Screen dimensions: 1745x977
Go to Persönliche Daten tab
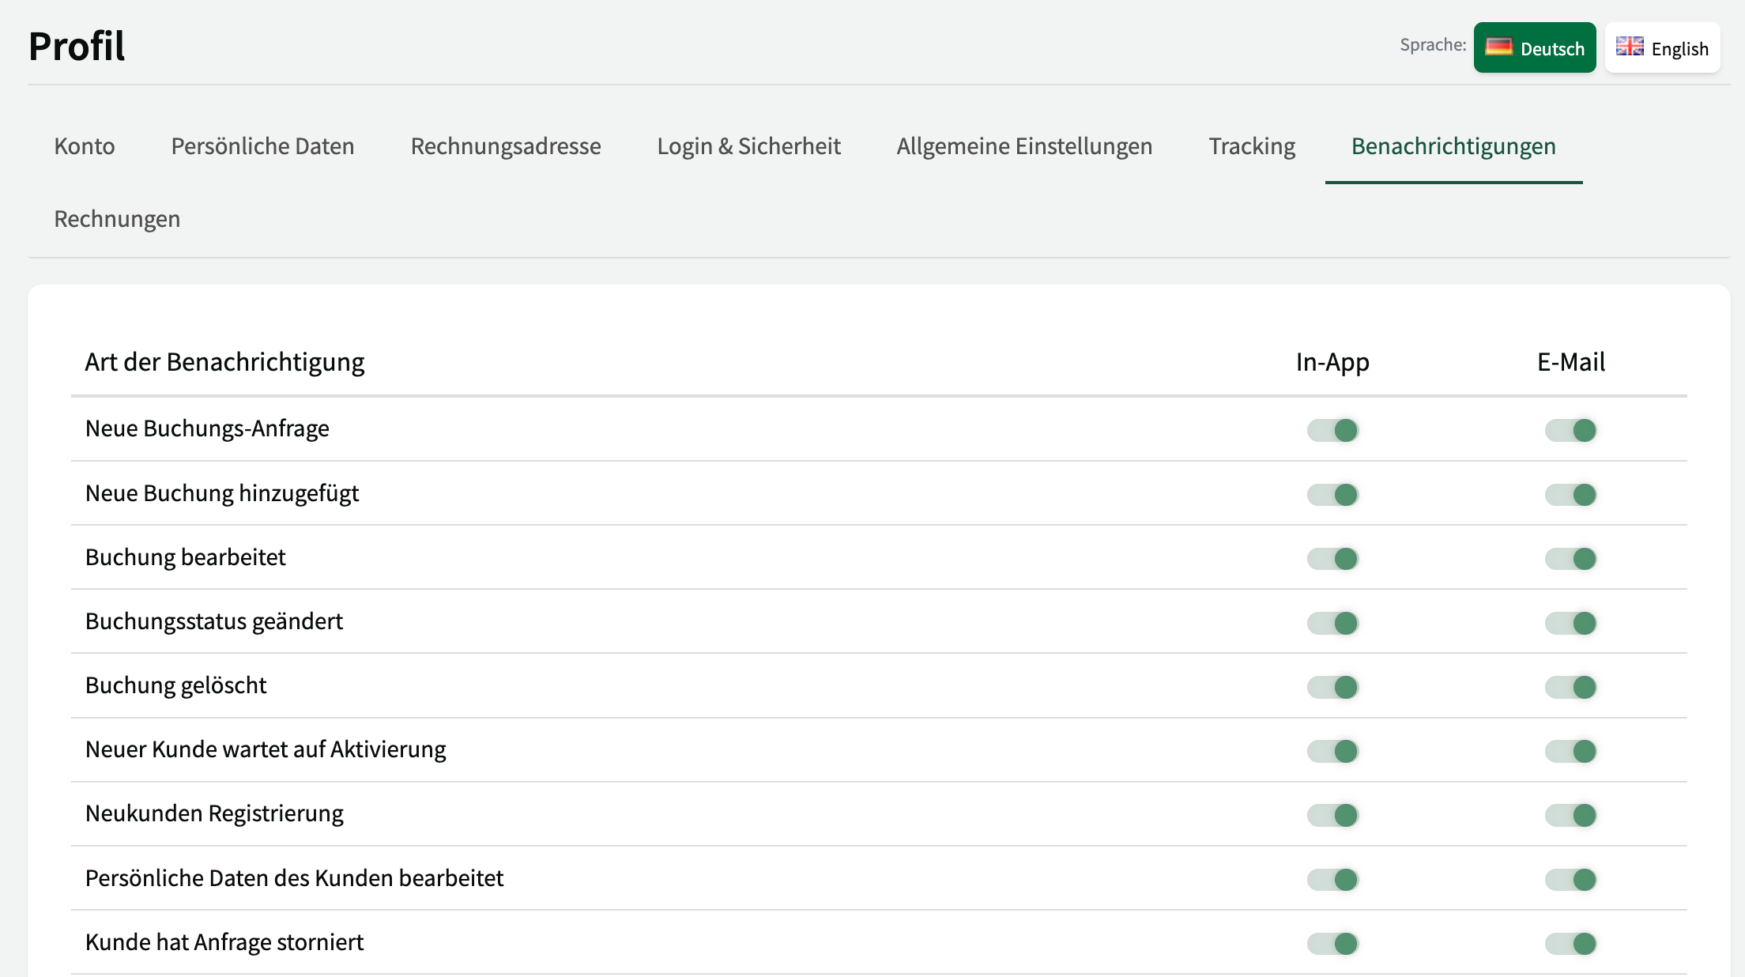tap(262, 146)
